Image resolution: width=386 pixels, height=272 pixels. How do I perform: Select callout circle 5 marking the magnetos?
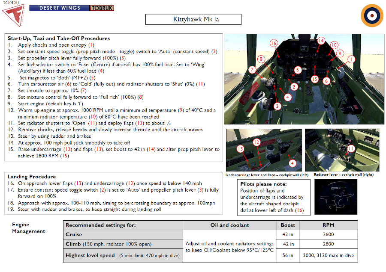tap(297, 69)
